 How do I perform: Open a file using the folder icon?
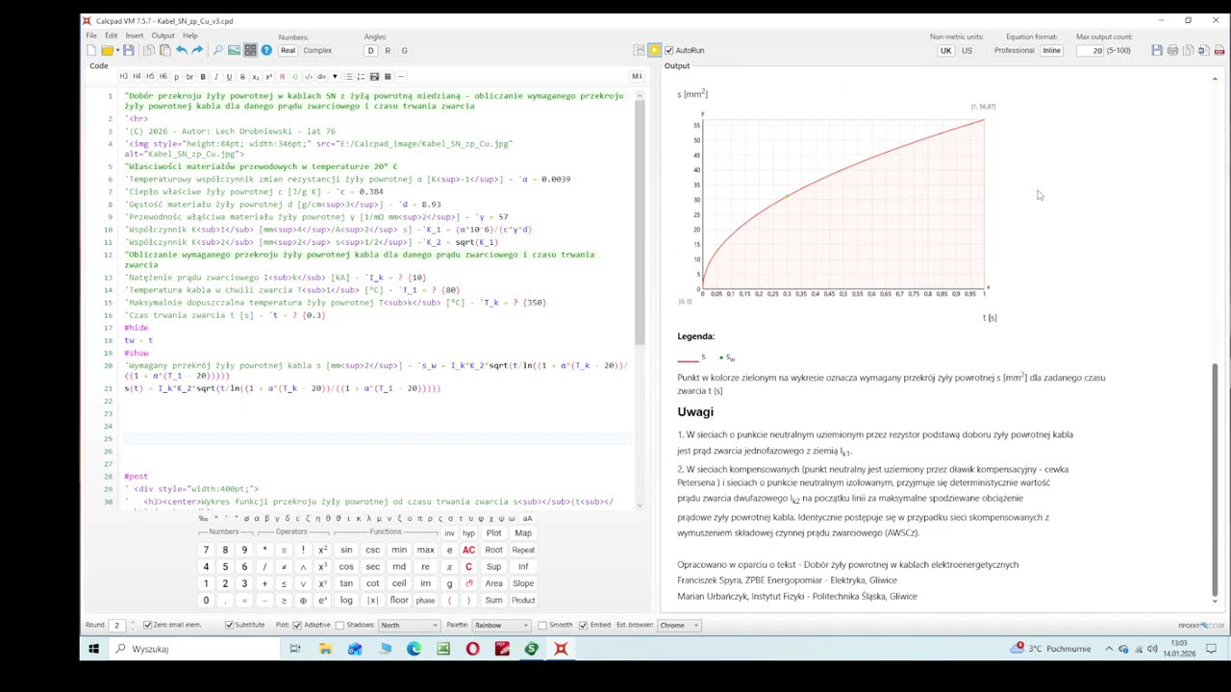pos(108,50)
